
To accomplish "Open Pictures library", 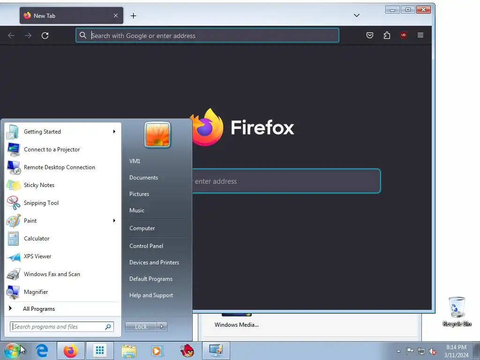I will click(139, 194).
